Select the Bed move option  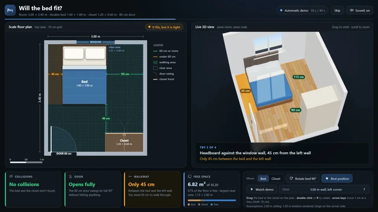click(x=263, y=179)
